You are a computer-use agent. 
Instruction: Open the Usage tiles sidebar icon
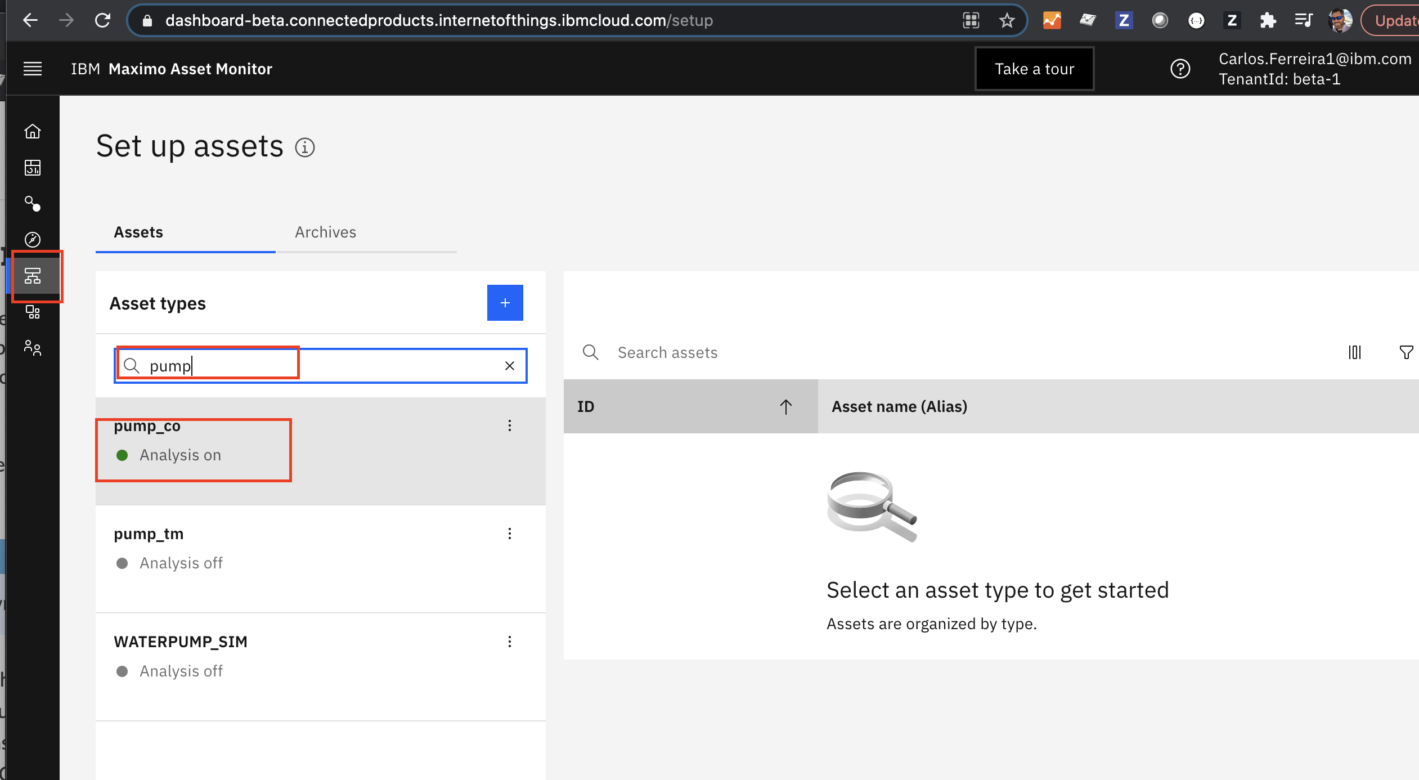coord(33,312)
